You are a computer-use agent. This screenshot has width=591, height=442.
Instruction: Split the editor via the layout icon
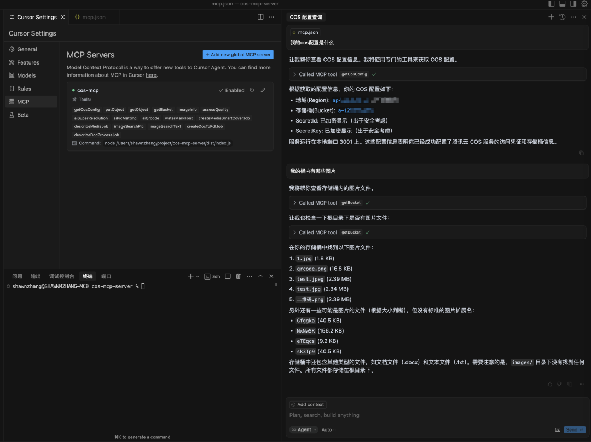pos(260,17)
